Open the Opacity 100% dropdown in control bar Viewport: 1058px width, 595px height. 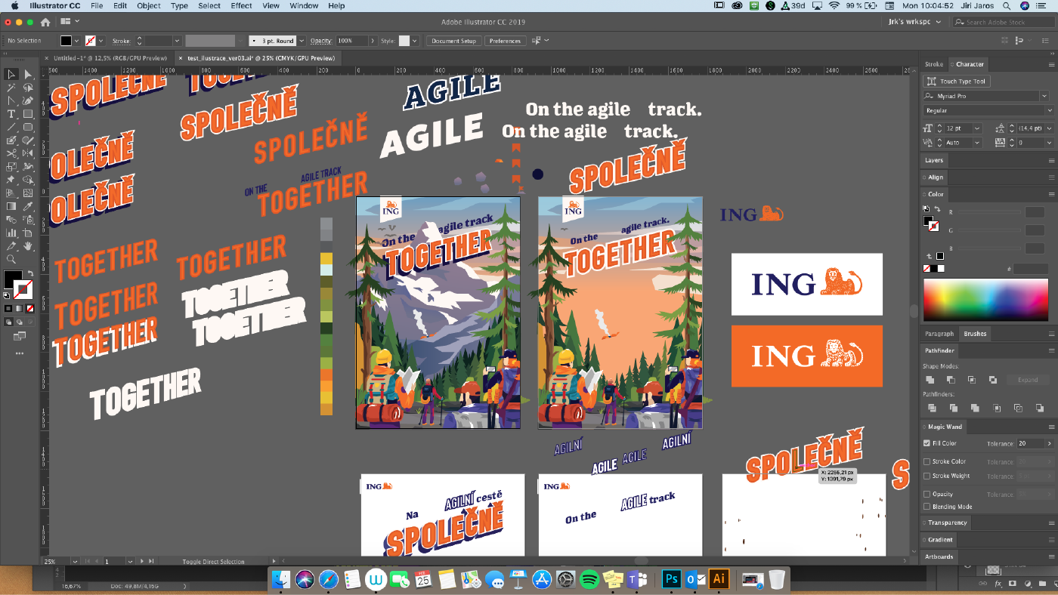[372, 41]
